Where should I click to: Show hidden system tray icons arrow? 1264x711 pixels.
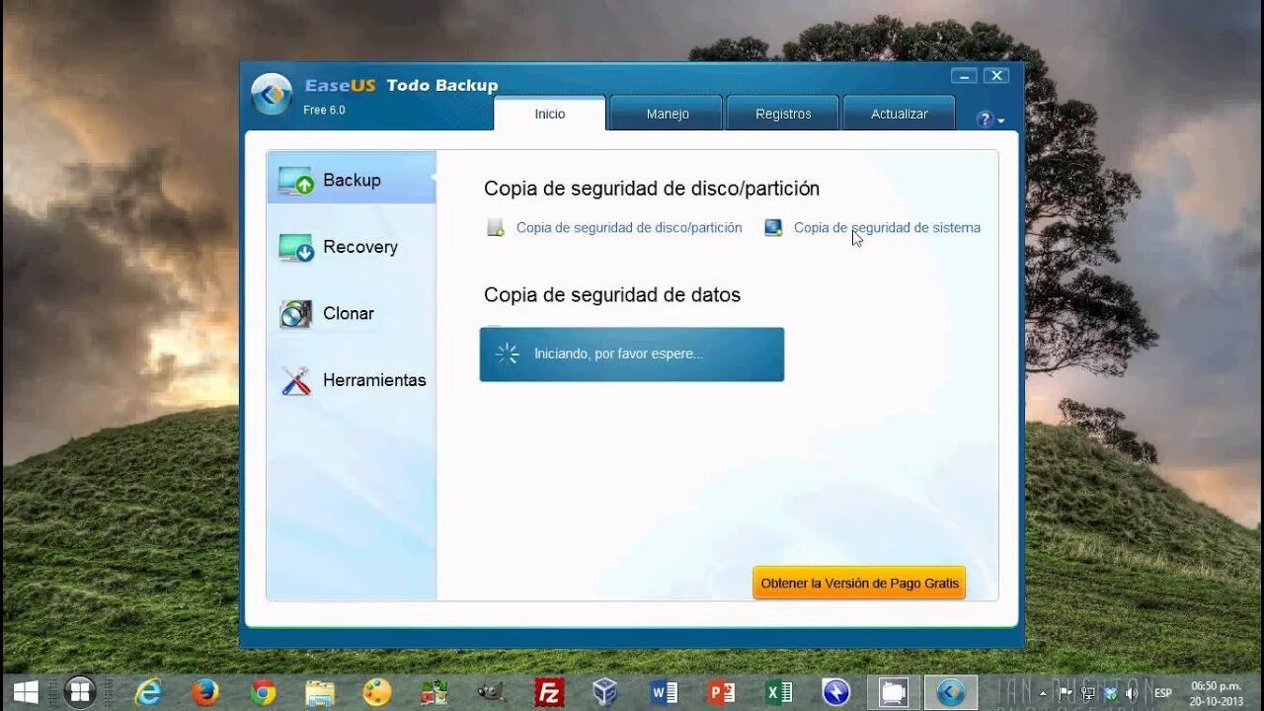click(1043, 693)
